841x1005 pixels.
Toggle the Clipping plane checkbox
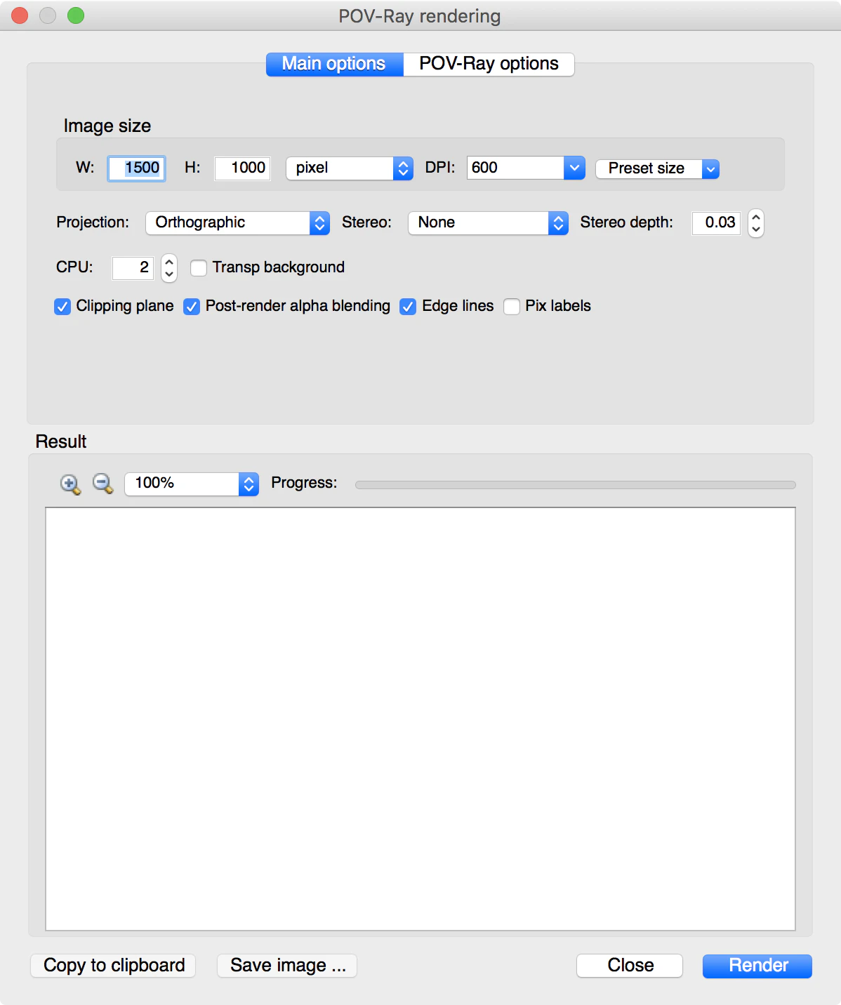tap(62, 307)
